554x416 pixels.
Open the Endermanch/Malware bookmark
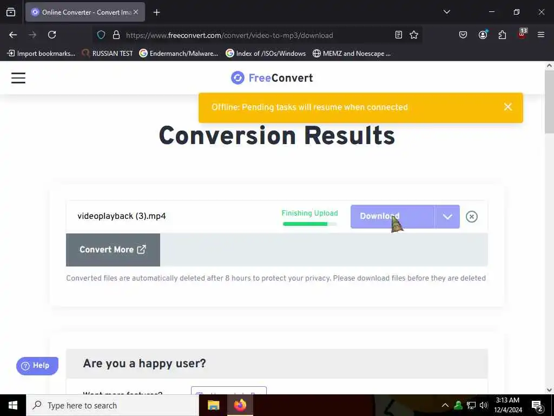pos(179,54)
